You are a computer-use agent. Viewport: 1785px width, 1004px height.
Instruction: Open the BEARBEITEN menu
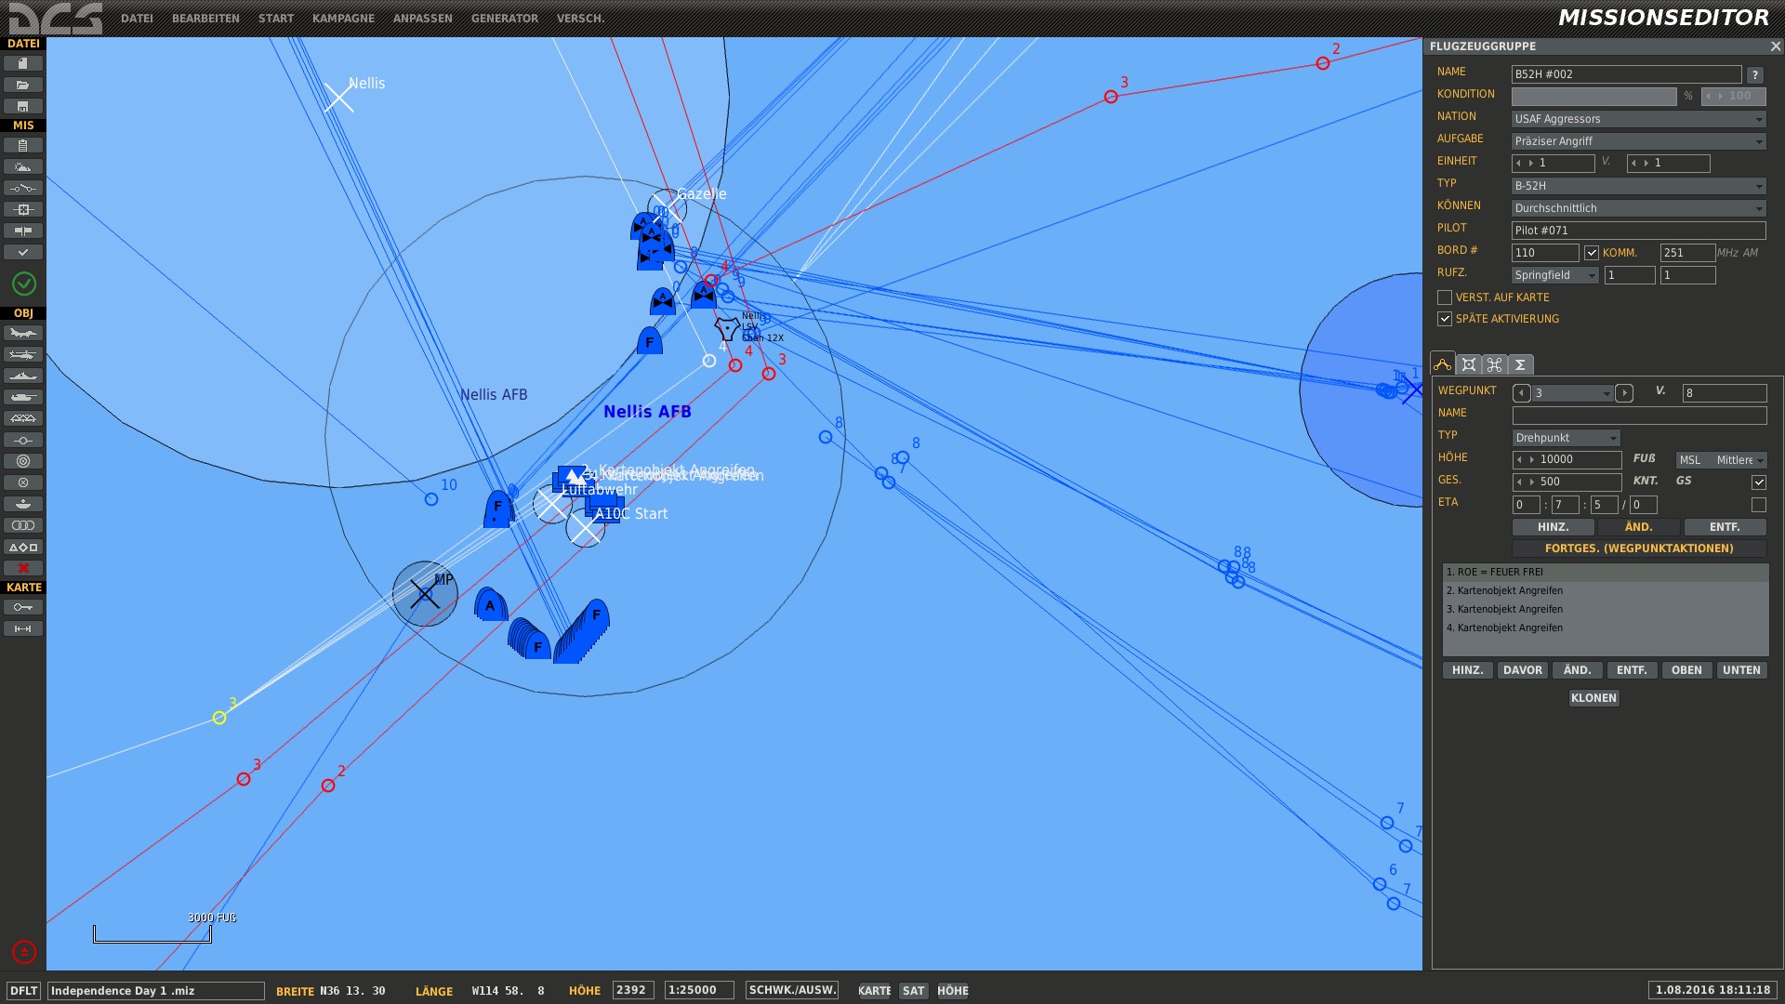pos(205,19)
